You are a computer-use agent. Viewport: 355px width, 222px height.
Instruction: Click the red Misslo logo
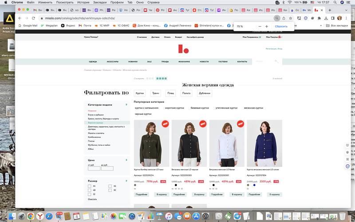[180, 48]
